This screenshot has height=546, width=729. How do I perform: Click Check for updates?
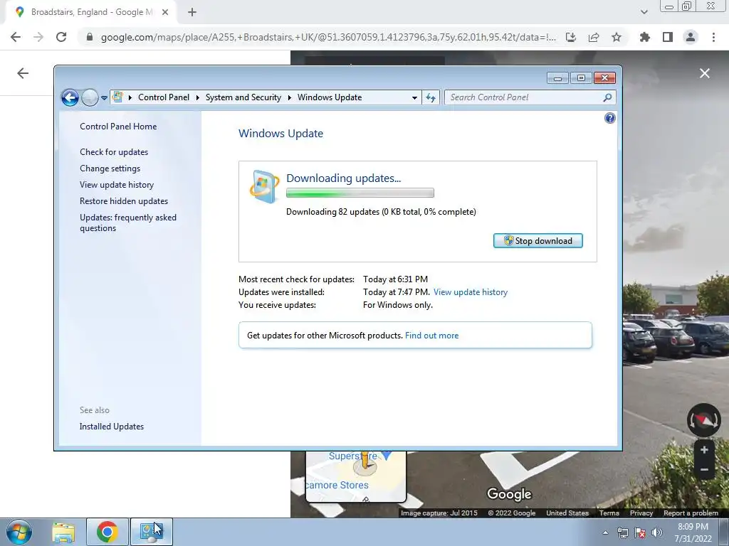click(x=114, y=152)
